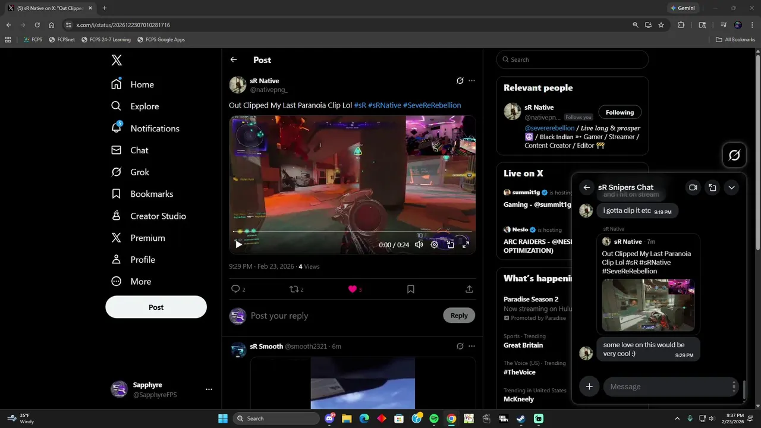Click the plus attachment button in chat
The width and height of the screenshot is (761, 428).
click(x=589, y=386)
